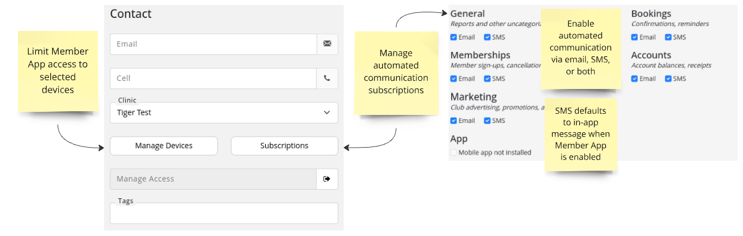Click into the Email input field
The height and width of the screenshot is (236, 743).
[x=213, y=44]
